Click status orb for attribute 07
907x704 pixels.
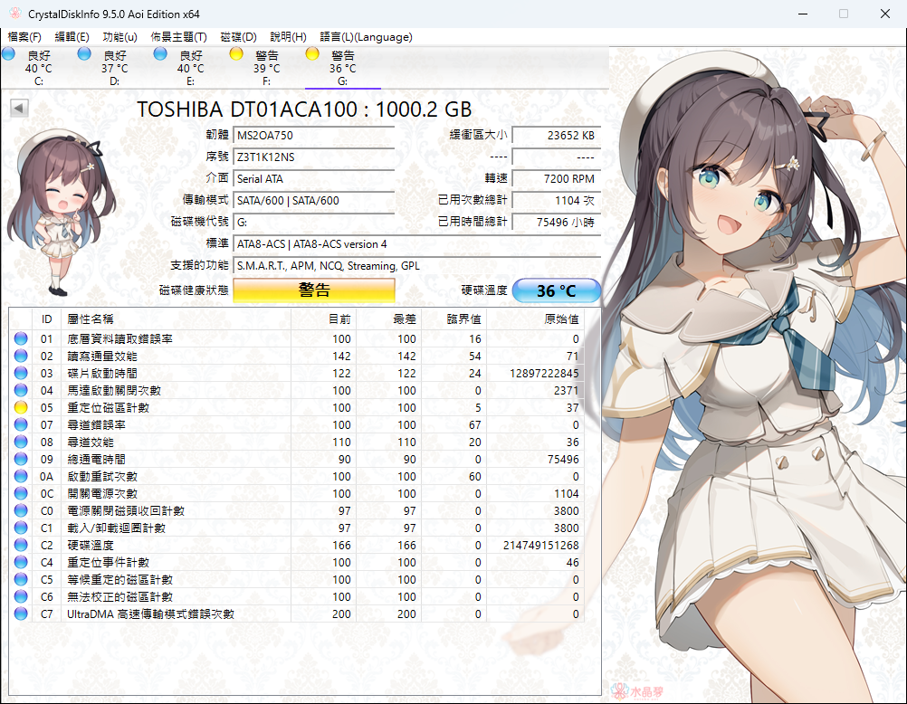click(21, 424)
